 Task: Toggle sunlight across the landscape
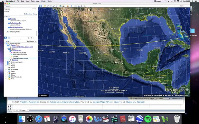(x=64, y=6)
